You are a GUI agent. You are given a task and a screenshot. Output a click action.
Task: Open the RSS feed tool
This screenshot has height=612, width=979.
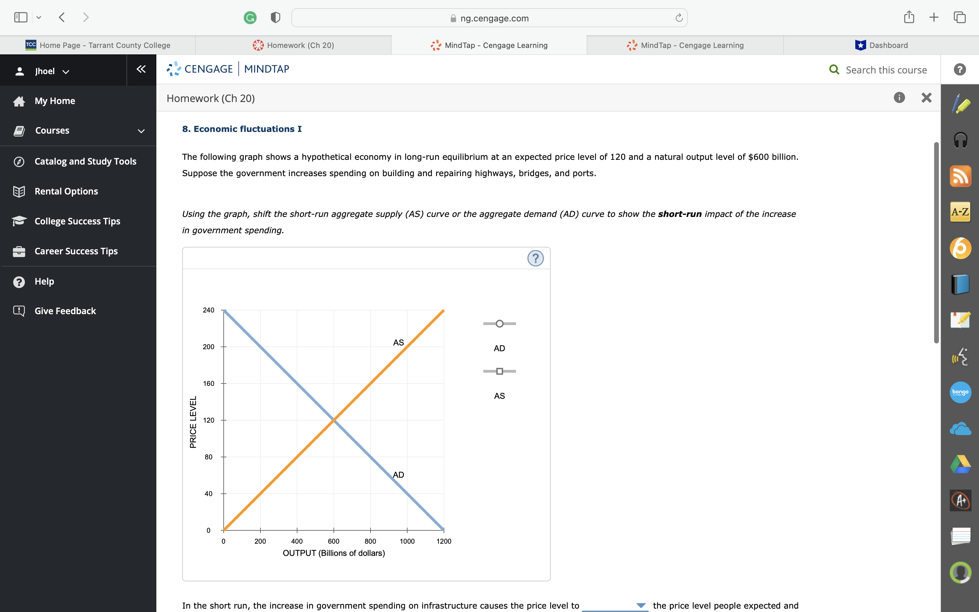960,176
